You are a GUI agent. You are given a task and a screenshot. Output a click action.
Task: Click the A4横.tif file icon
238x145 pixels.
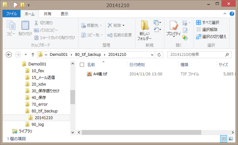[x=89, y=74]
